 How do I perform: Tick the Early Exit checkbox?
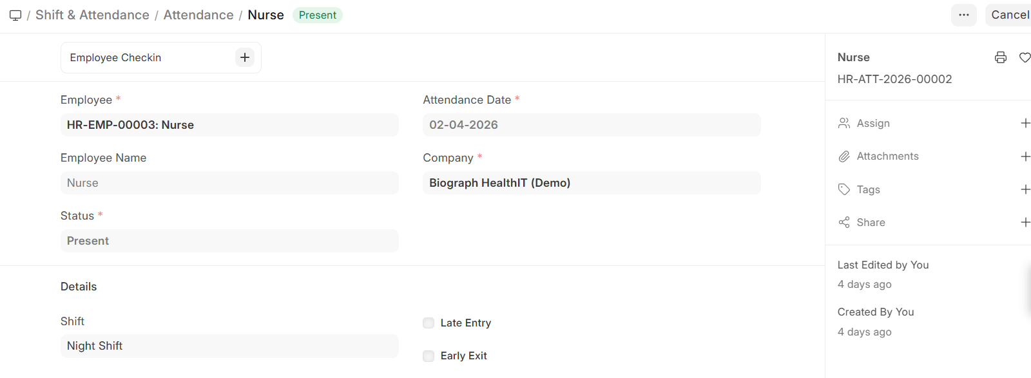(x=429, y=356)
